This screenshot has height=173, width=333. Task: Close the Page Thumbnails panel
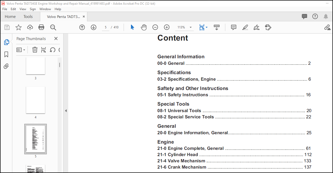56,39
